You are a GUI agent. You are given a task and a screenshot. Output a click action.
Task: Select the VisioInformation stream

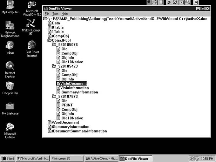74,88
